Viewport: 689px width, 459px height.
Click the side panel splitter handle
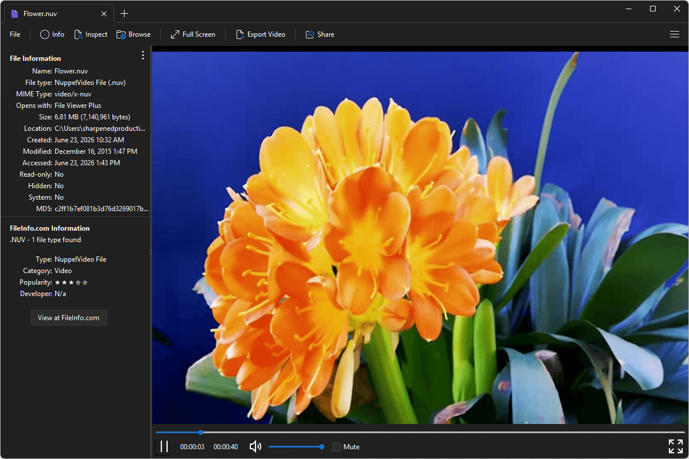click(x=151, y=252)
